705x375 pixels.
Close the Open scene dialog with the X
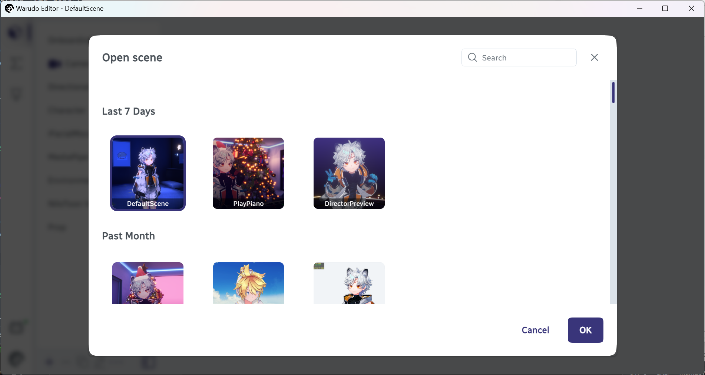click(594, 57)
